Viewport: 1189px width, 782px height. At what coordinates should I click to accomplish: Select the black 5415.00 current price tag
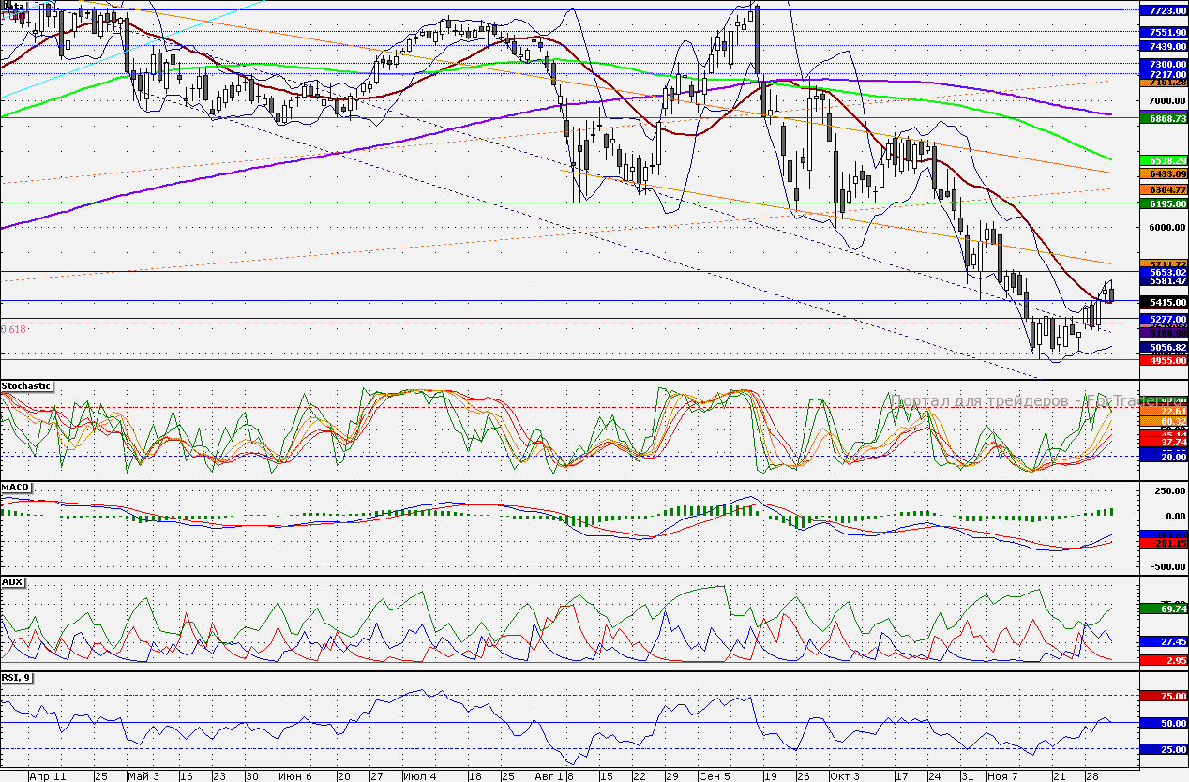click(1162, 303)
